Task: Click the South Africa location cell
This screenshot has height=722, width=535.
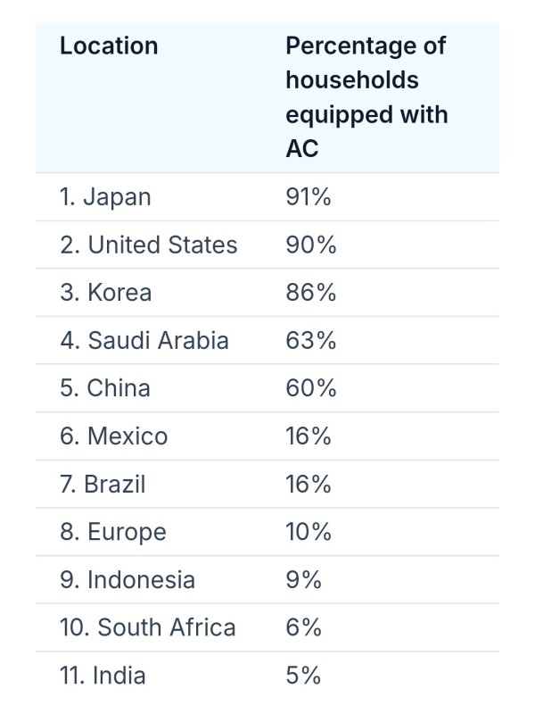Action: pos(148,627)
